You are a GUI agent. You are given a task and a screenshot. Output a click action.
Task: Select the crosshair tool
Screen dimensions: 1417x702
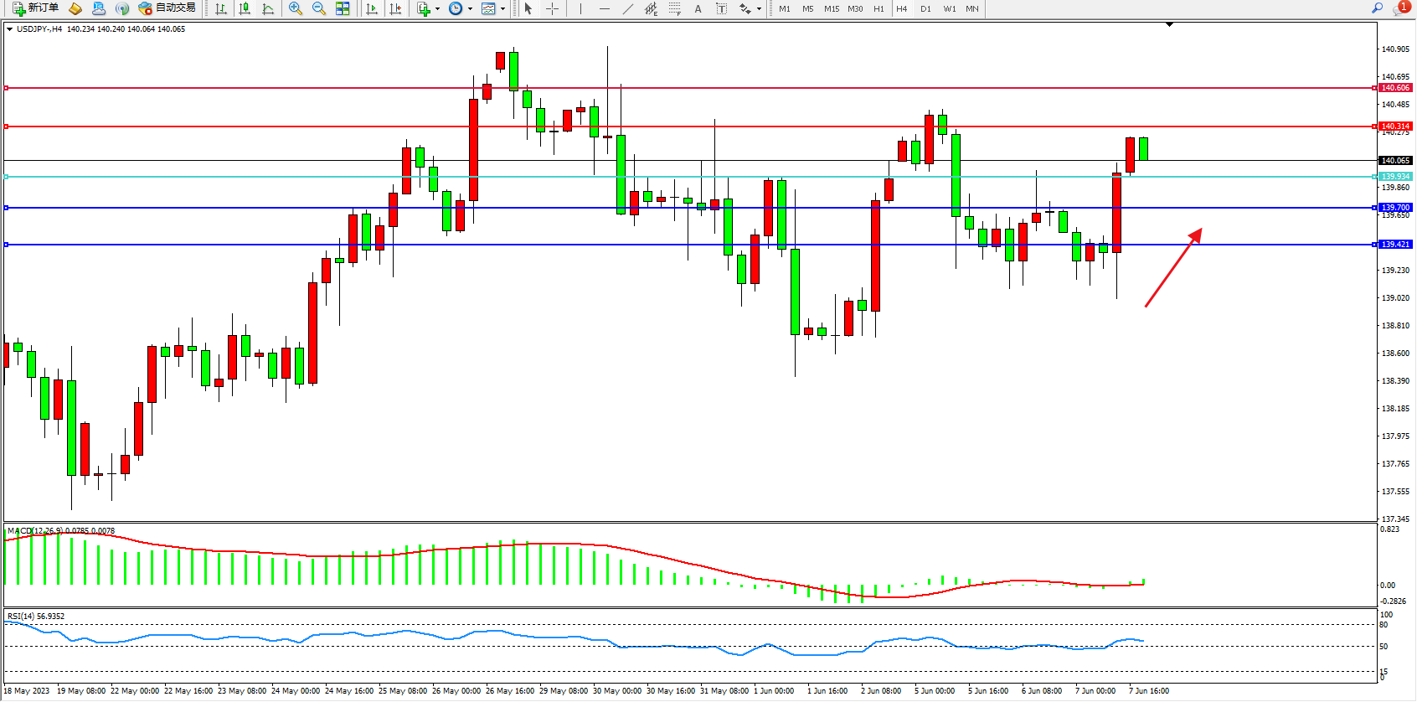pyautogui.click(x=553, y=8)
